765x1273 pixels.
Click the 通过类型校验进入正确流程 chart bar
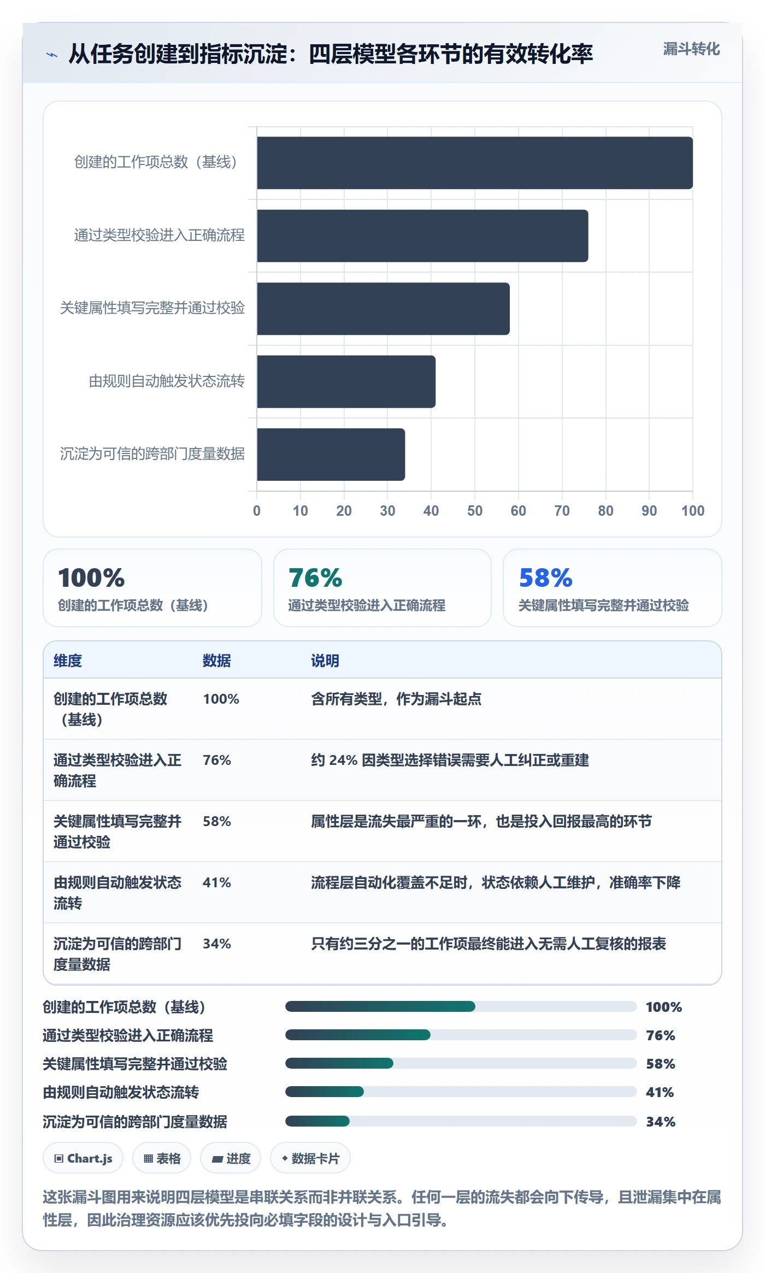(x=422, y=236)
